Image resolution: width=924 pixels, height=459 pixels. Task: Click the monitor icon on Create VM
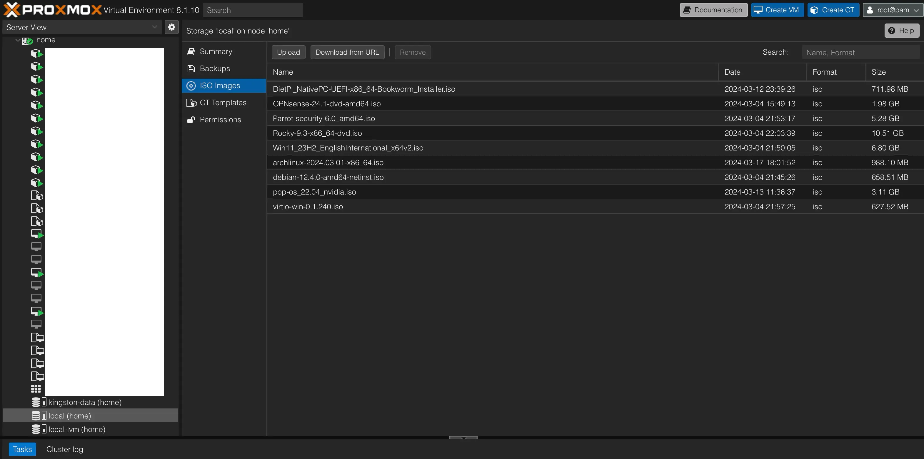coord(758,10)
